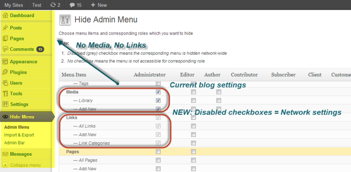Open the New content menu

click(99, 5)
